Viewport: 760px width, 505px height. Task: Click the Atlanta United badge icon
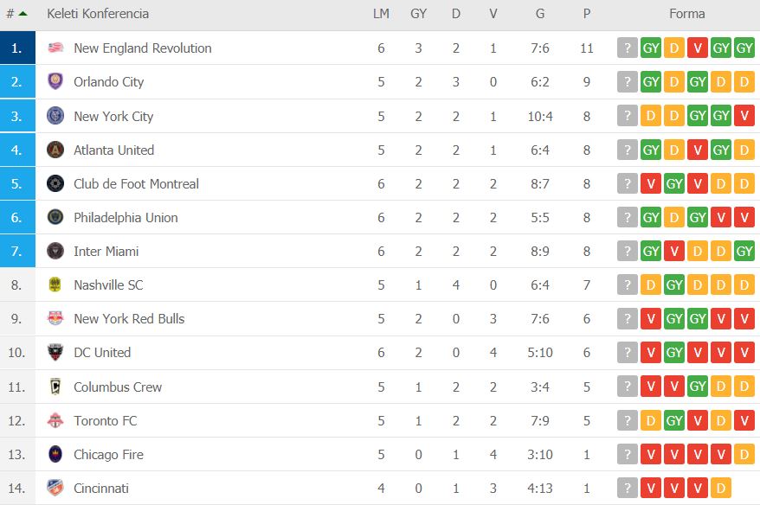(55, 150)
